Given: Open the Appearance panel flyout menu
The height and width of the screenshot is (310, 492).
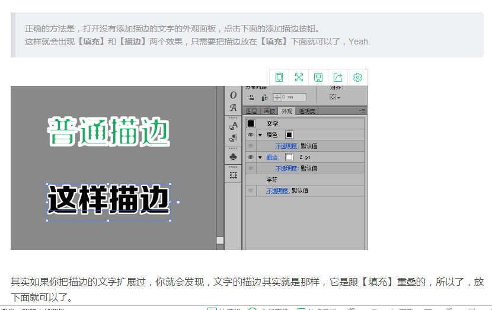Looking at the screenshot, I should click(x=362, y=111).
